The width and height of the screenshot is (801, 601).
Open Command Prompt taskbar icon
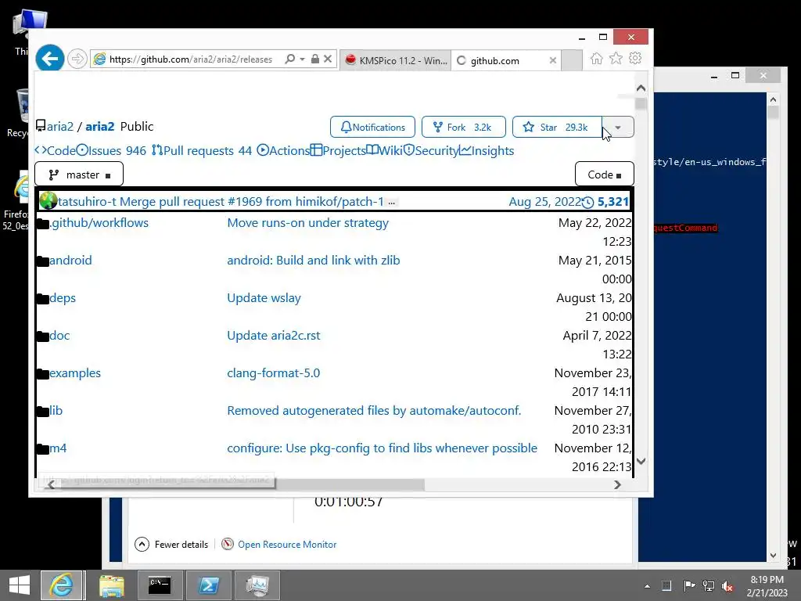[160, 585]
